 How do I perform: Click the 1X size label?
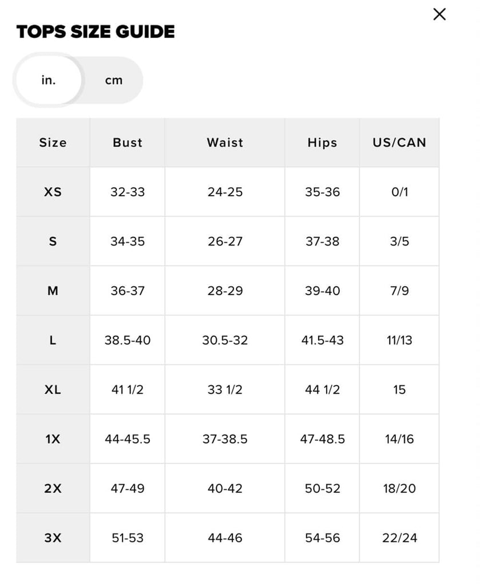(53, 439)
